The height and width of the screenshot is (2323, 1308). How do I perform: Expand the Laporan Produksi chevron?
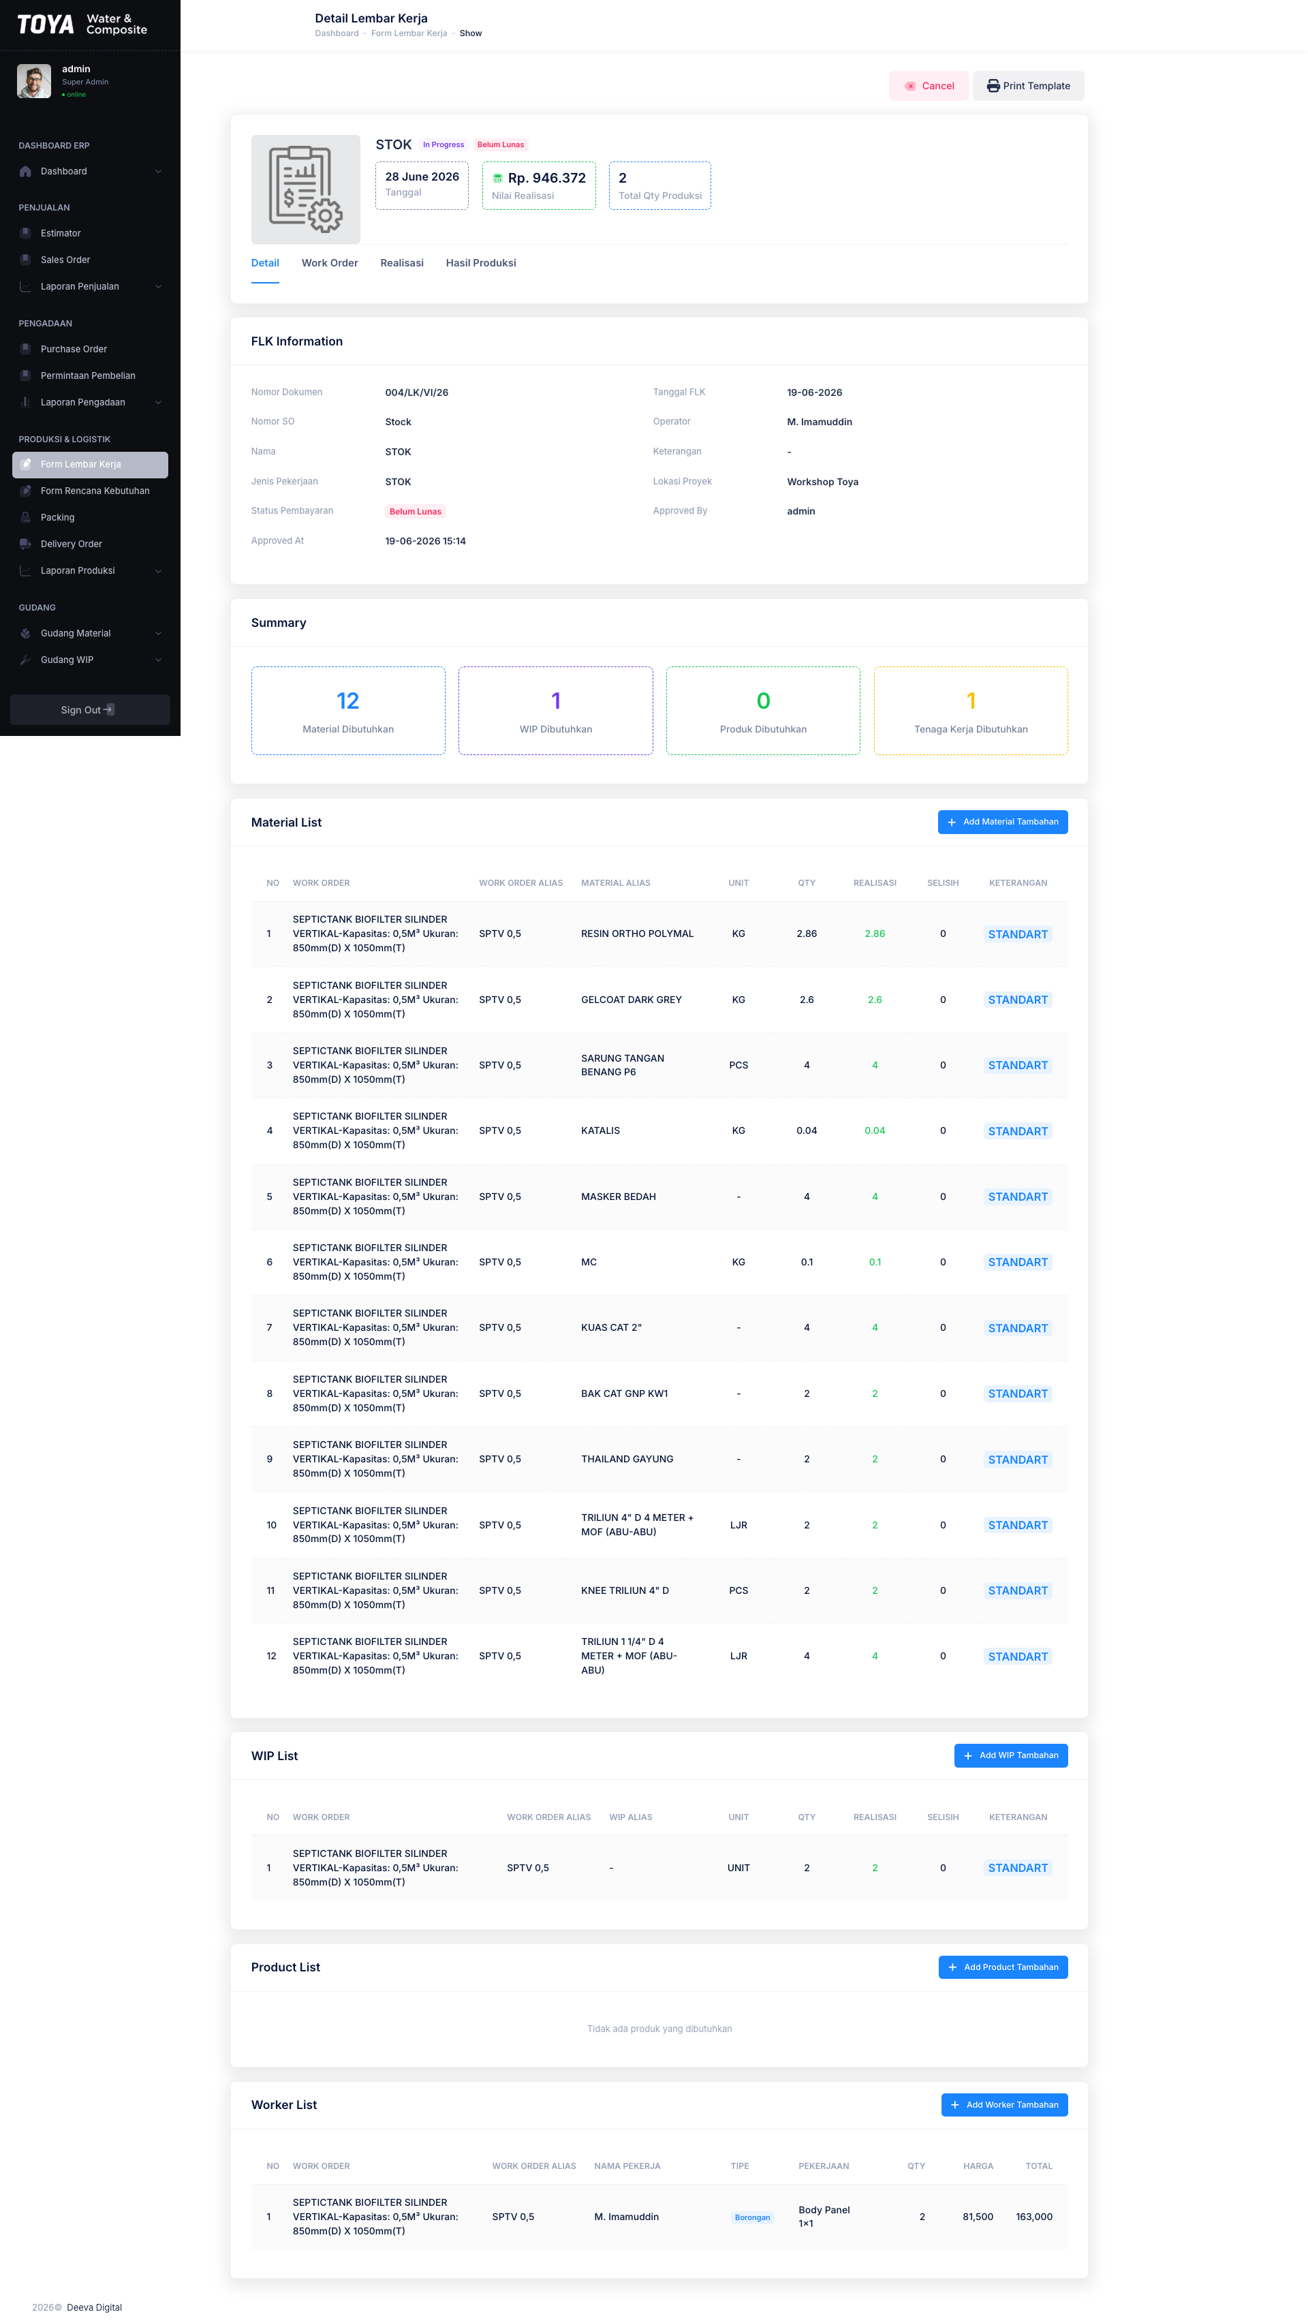coord(159,571)
